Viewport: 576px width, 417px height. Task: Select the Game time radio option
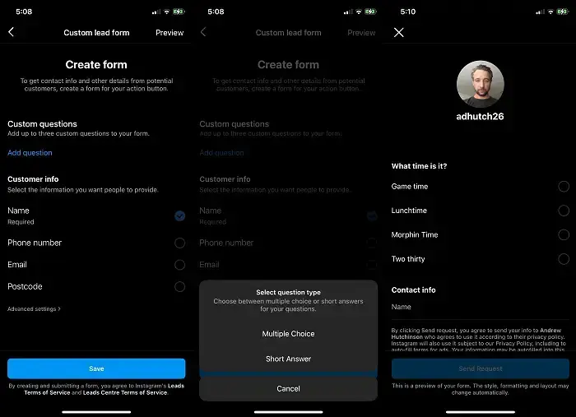(563, 187)
